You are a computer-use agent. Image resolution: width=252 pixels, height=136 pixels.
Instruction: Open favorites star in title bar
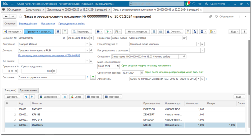click(x=200, y=4)
